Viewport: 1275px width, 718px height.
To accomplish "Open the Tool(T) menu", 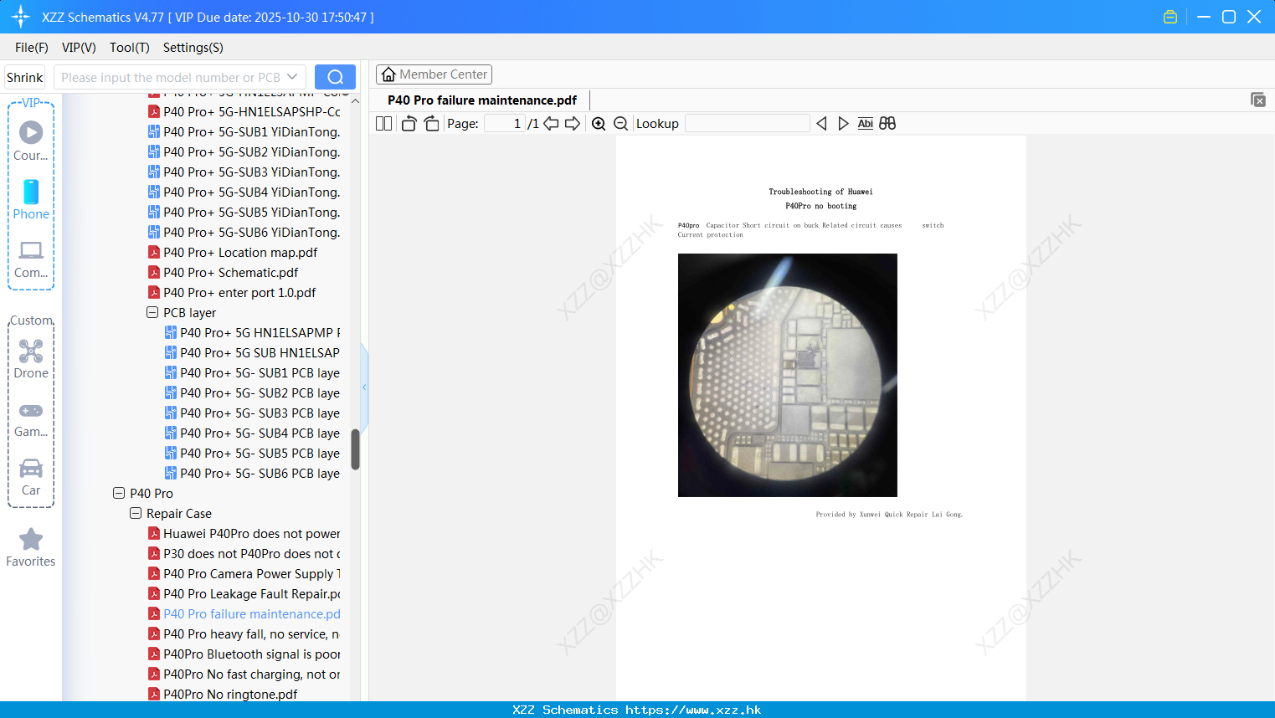I will click(130, 48).
